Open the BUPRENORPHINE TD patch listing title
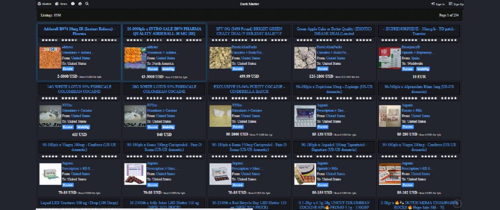Image resolution: width=500 pixels, height=210 pixels. (419, 31)
